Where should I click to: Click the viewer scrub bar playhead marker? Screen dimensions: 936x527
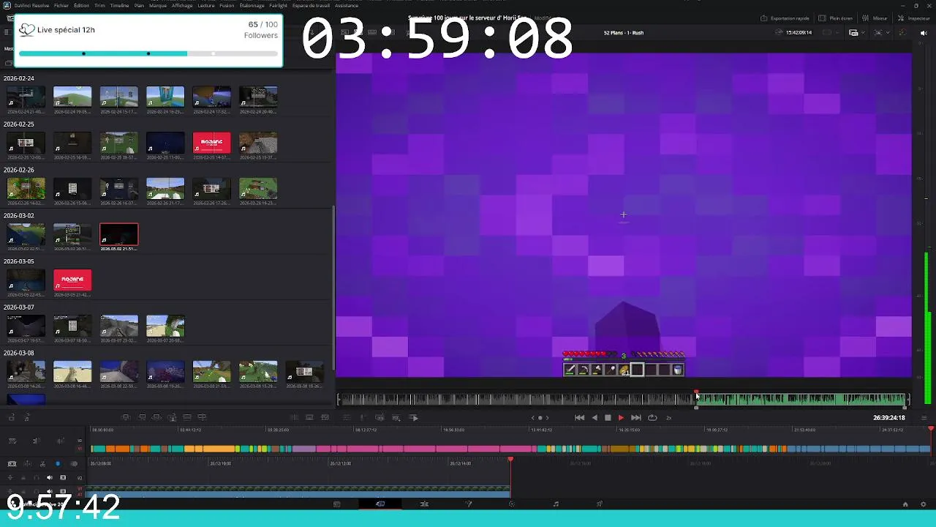tap(696, 393)
